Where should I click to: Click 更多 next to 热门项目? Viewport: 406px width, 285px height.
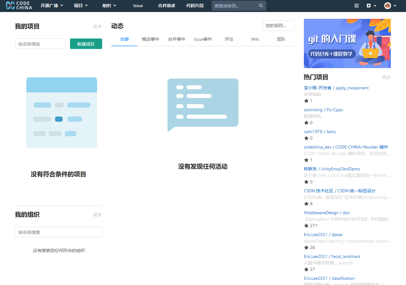click(x=387, y=77)
